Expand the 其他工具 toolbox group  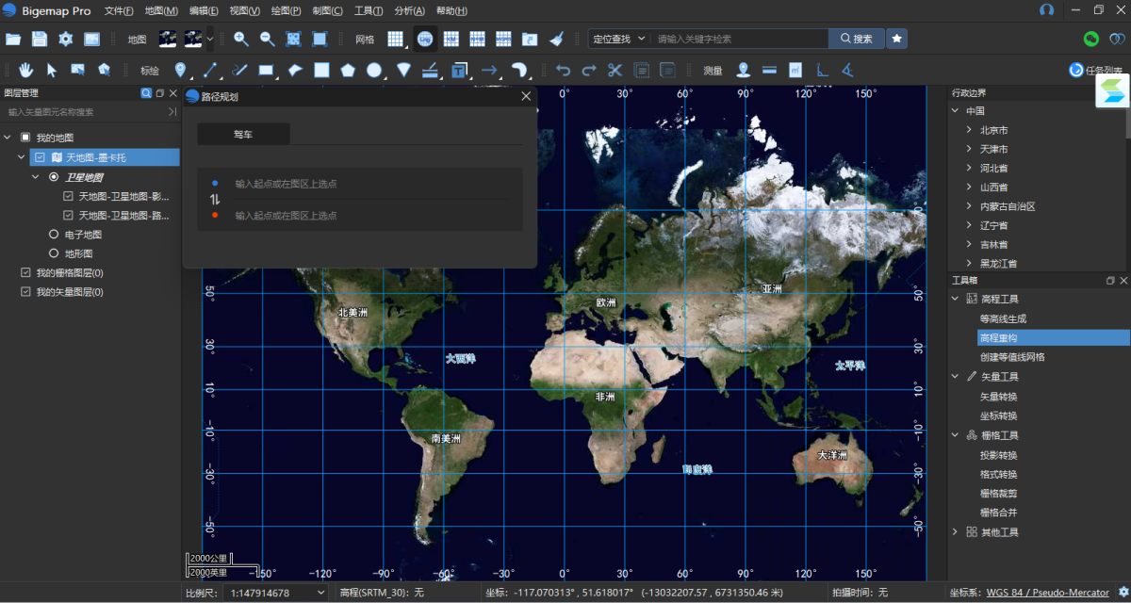(956, 532)
